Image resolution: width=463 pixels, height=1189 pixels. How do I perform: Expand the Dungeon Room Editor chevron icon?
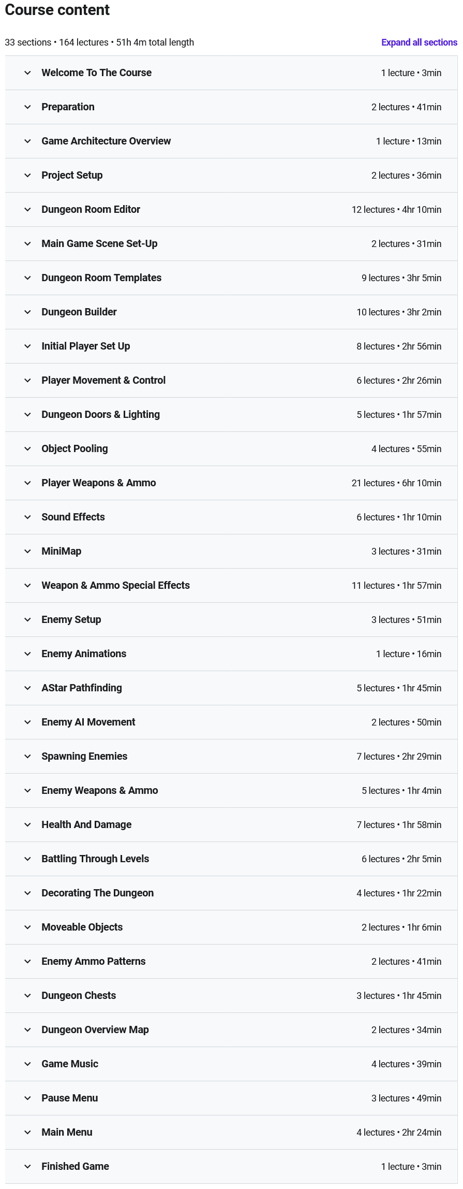click(x=27, y=210)
